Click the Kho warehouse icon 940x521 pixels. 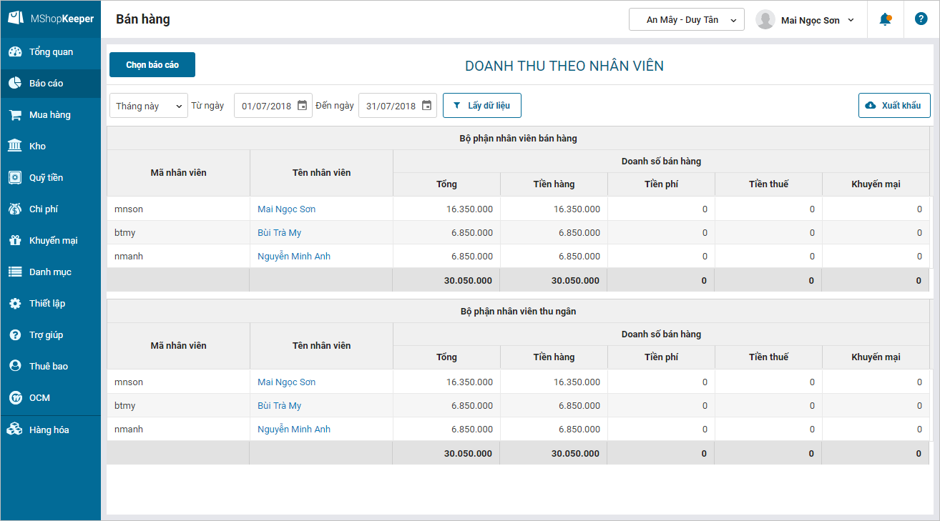click(14, 147)
